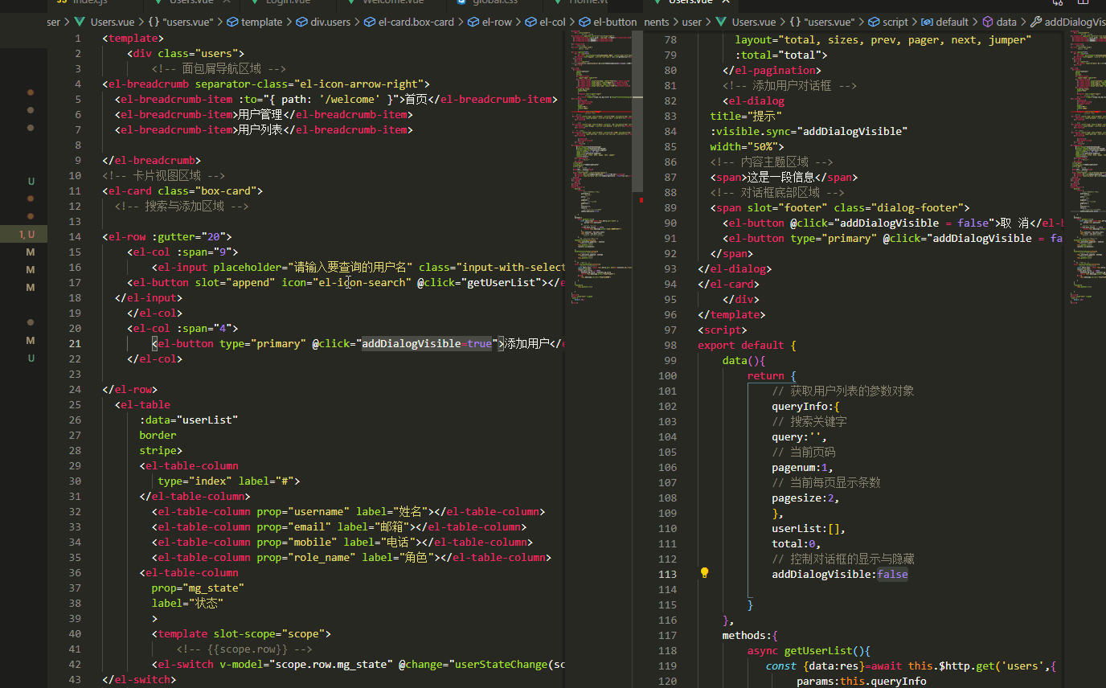Image resolution: width=1106 pixels, height=688 pixels.
Task: Click 'prop="mg_state"' on line 37
Action: click(x=198, y=588)
